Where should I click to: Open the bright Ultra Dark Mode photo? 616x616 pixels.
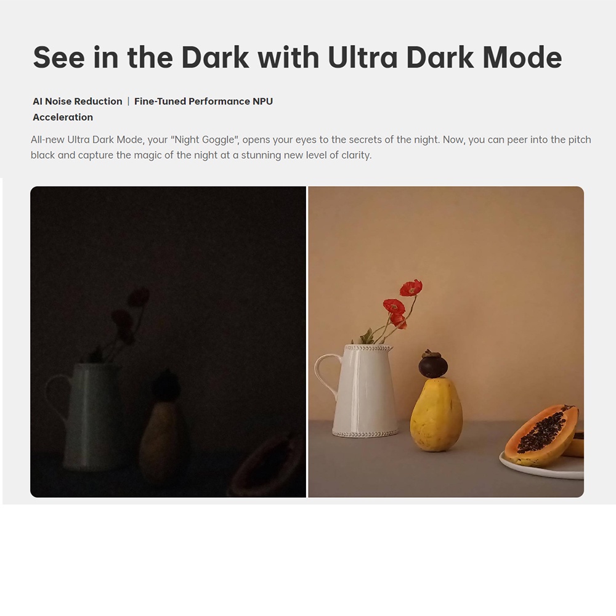(446, 342)
